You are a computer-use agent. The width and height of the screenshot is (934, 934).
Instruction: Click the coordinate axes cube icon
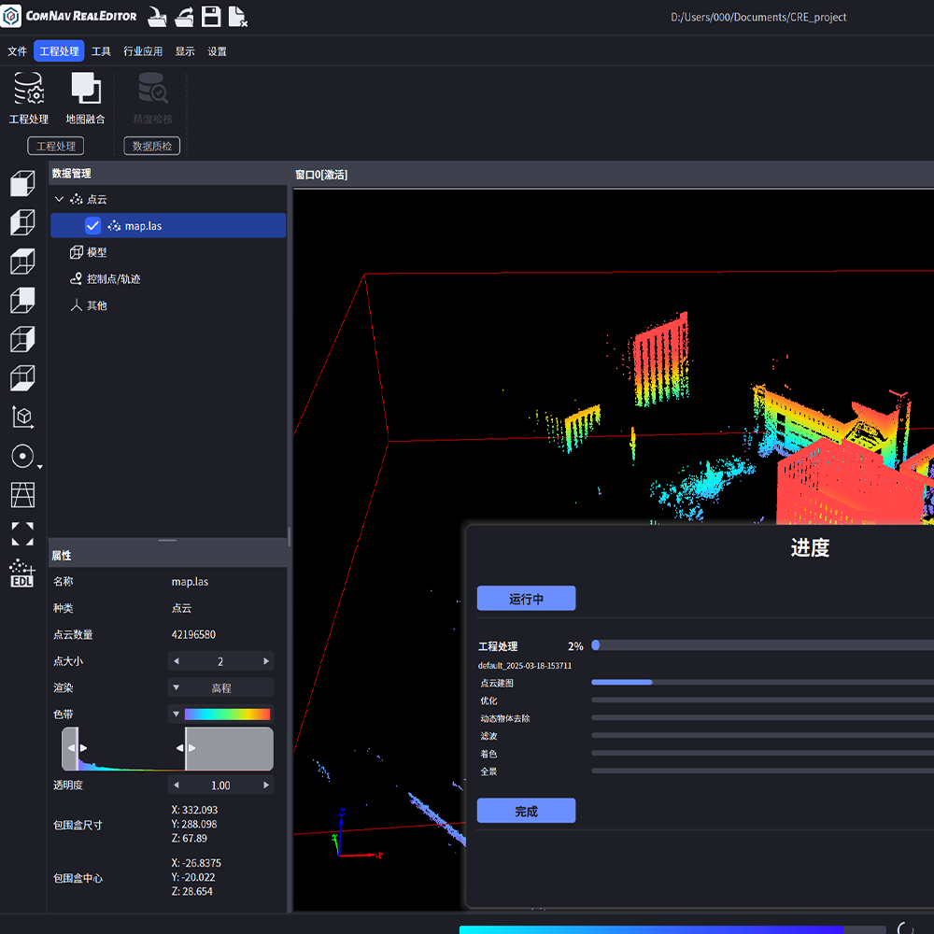21,417
